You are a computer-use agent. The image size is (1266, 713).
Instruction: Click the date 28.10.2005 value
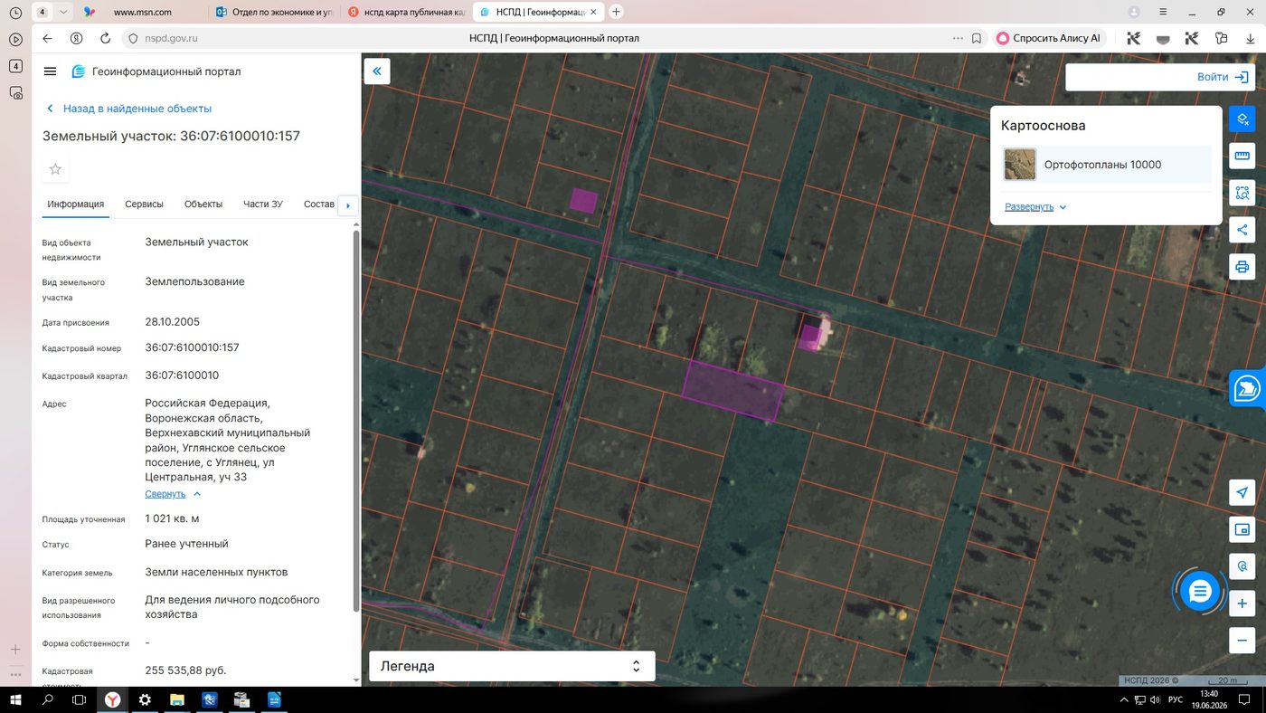(172, 322)
